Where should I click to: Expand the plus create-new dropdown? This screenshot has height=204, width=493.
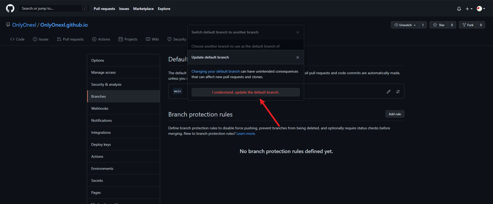click(469, 9)
